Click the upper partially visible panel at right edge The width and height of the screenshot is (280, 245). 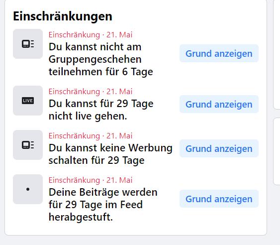point(277,54)
